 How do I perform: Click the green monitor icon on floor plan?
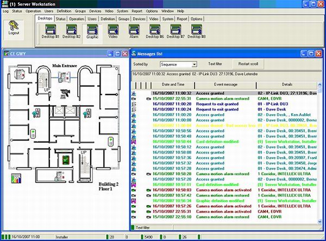tap(66, 159)
